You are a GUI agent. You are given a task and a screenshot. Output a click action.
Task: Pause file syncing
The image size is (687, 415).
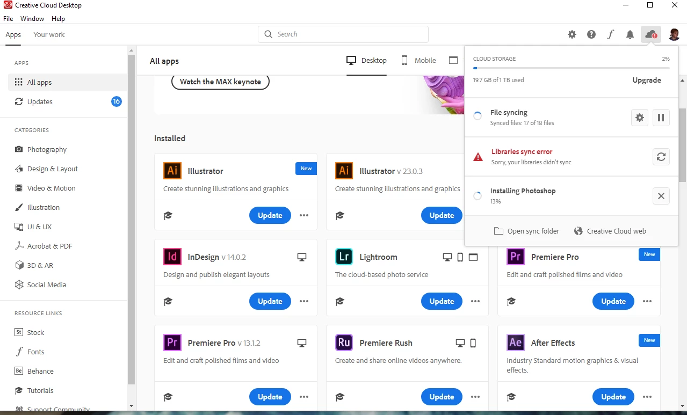pyautogui.click(x=661, y=118)
